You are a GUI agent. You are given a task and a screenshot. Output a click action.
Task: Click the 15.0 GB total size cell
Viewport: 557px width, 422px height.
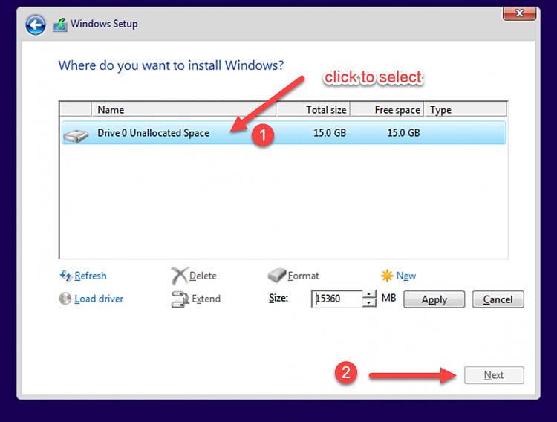[329, 133]
